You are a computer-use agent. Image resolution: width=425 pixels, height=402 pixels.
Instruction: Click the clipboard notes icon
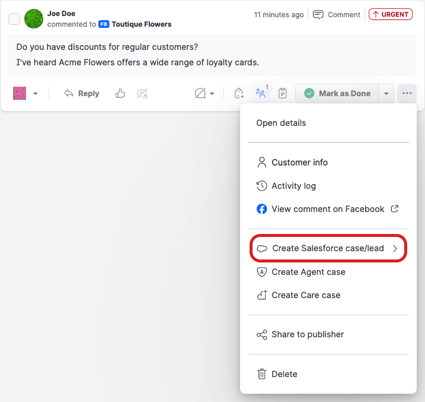[283, 93]
